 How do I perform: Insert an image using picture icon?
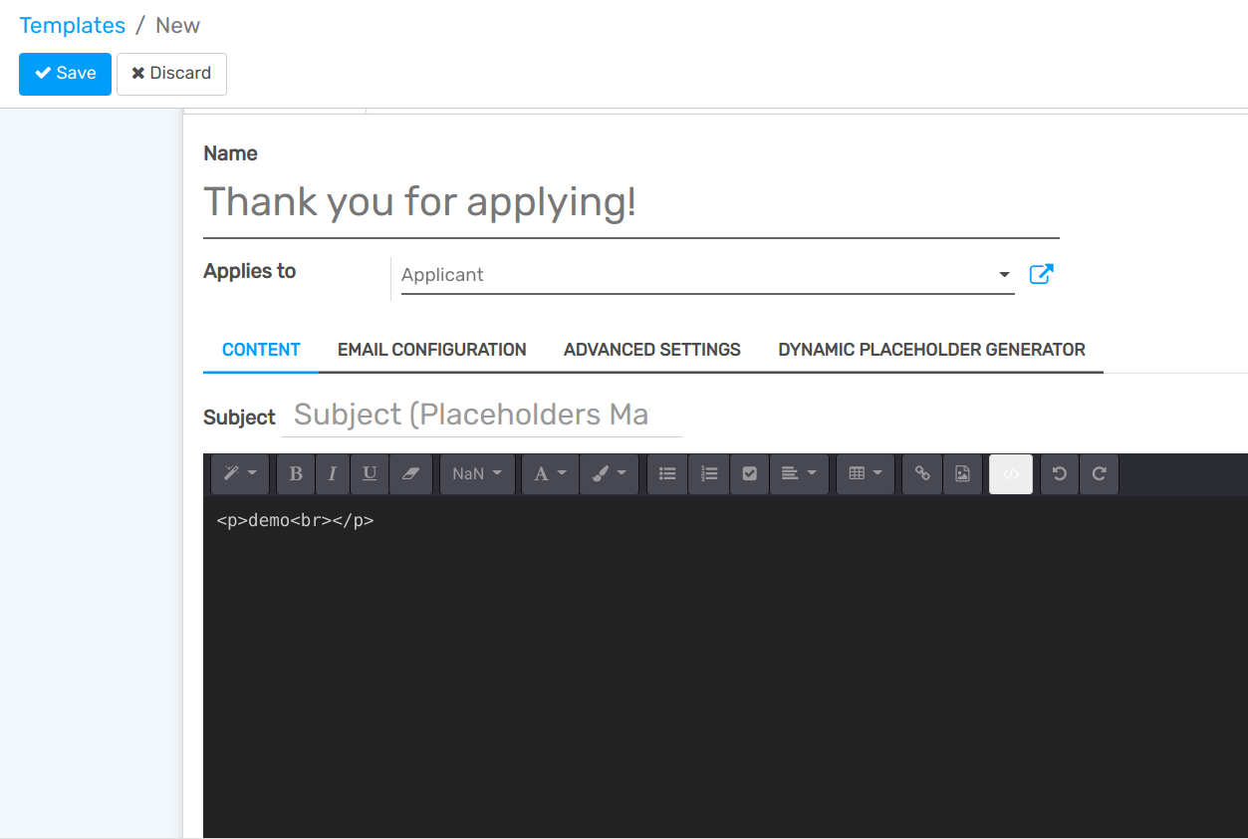pyautogui.click(x=962, y=474)
